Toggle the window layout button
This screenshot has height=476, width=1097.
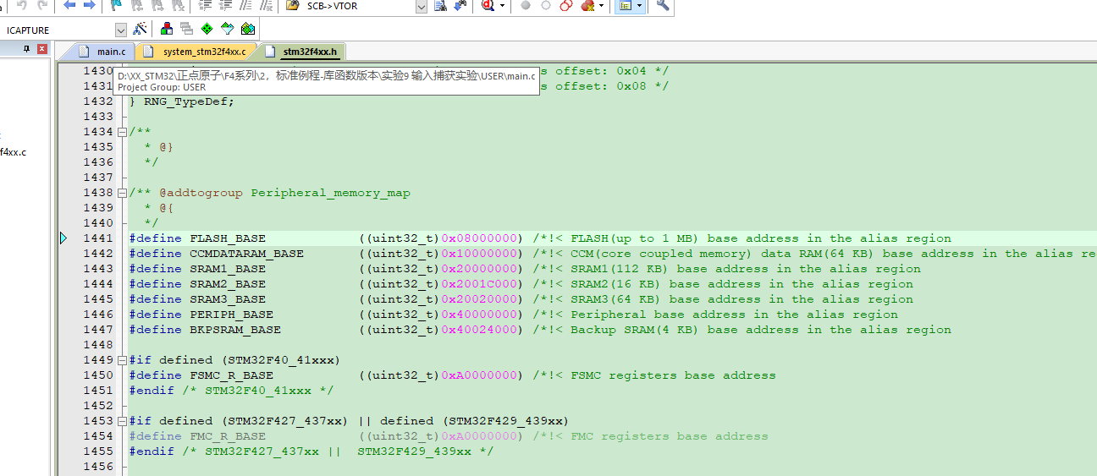[x=625, y=5]
